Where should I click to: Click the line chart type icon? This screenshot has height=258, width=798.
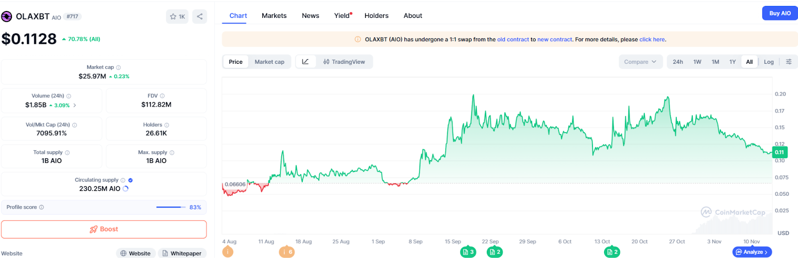(306, 62)
